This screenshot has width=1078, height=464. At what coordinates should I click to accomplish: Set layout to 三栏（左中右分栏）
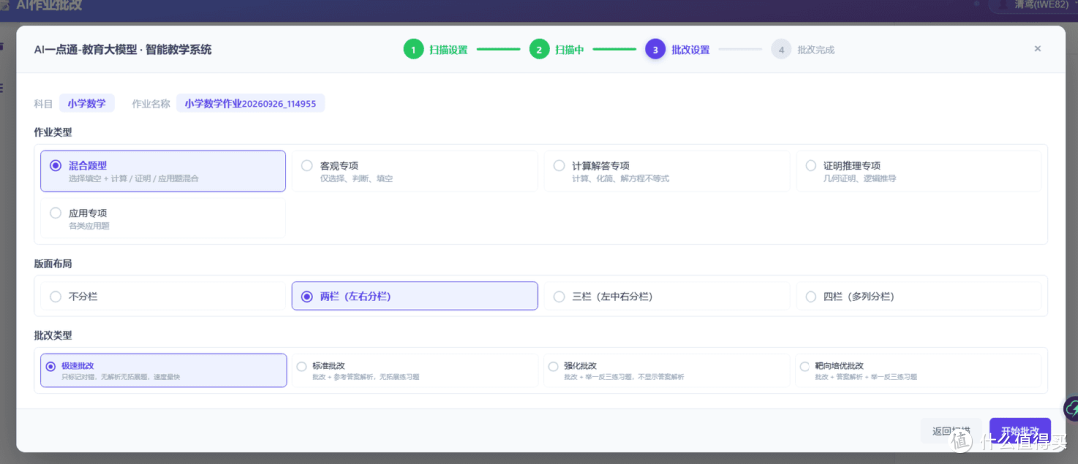(x=666, y=296)
